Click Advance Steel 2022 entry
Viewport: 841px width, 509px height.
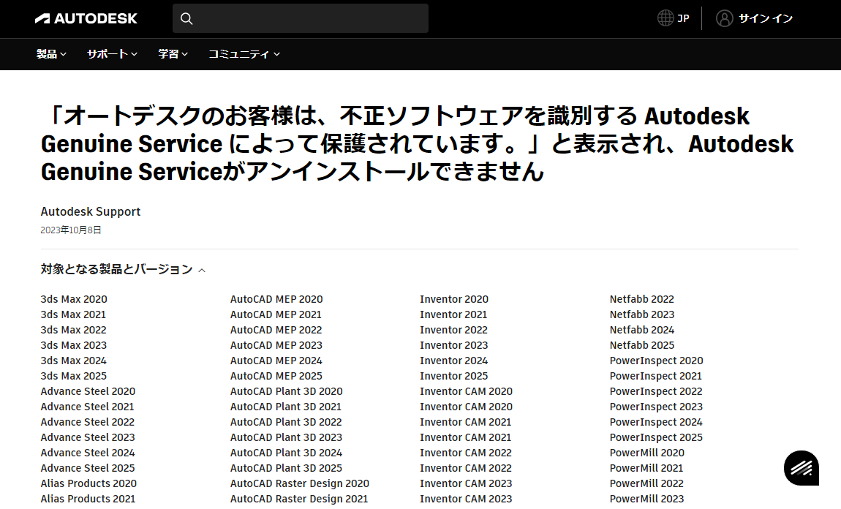(x=88, y=422)
